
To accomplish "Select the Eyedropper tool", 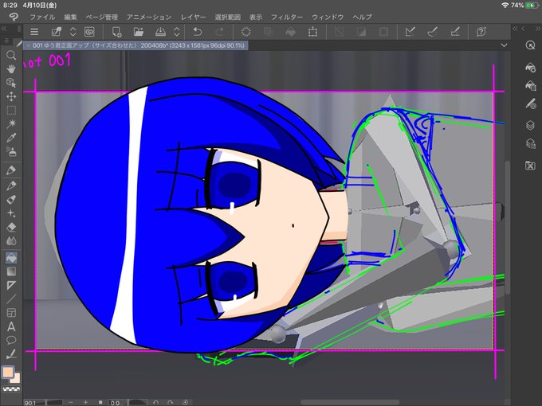I will pyautogui.click(x=11, y=138).
